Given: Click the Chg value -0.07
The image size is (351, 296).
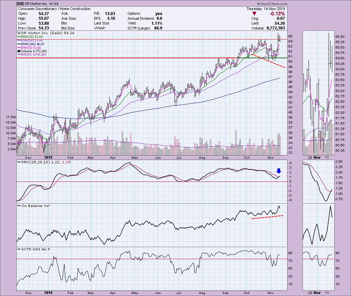Looking at the screenshot, I should coord(280,18).
